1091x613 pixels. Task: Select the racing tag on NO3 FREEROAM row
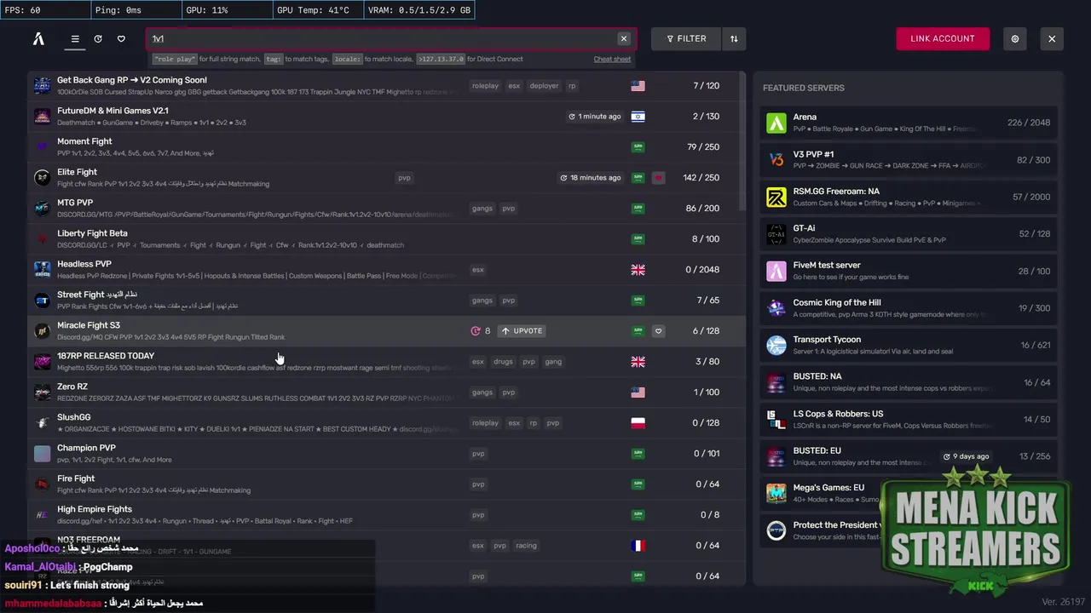point(526,546)
